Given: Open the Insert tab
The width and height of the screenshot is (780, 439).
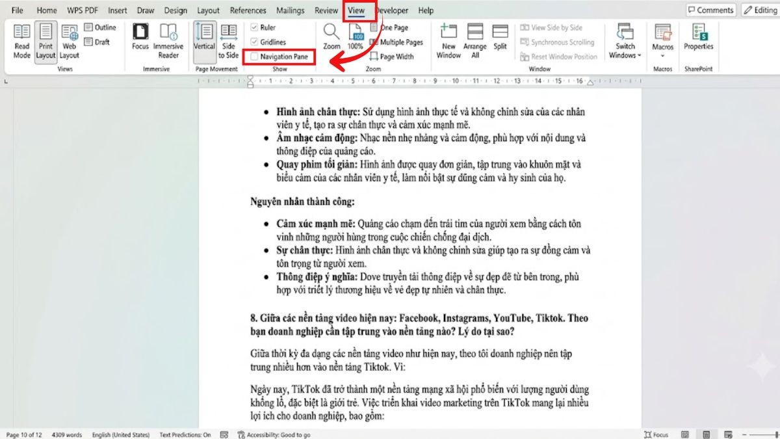Looking at the screenshot, I should click(118, 10).
